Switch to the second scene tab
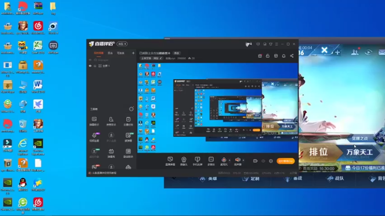Image resolution: width=385 pixels, height=216 pixels. (x=110, y=53)
